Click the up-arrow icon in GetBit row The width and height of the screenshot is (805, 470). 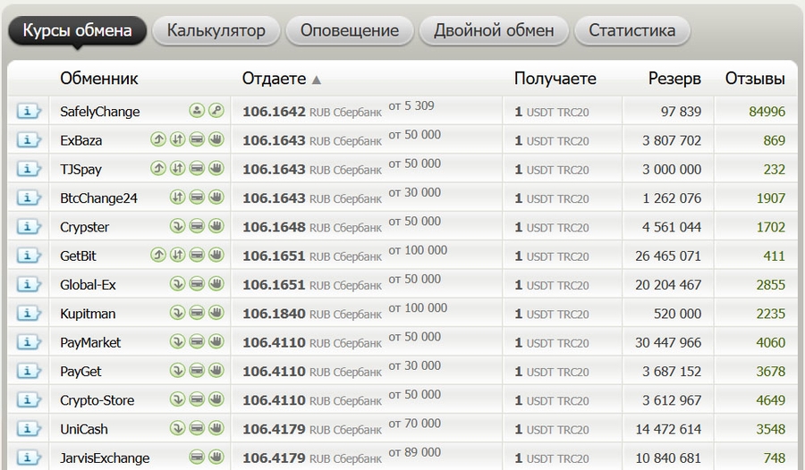point(158,256)
